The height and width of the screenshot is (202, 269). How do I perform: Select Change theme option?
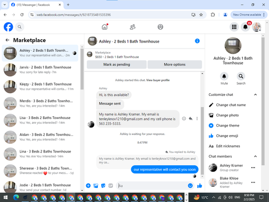(233, 126)
